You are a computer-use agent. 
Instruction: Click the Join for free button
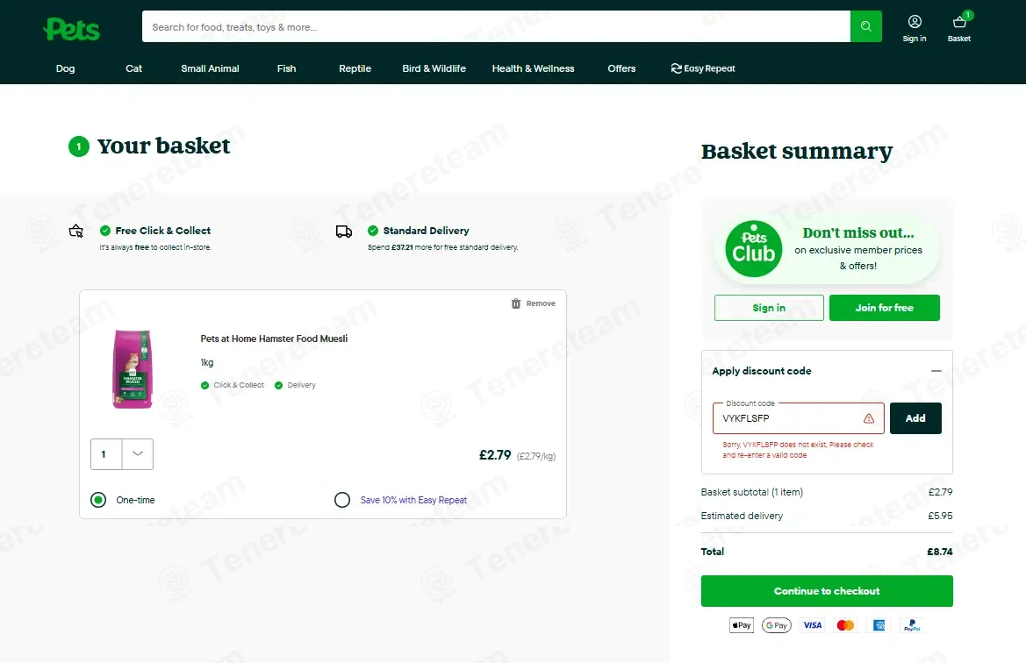(x=884, y=308)
